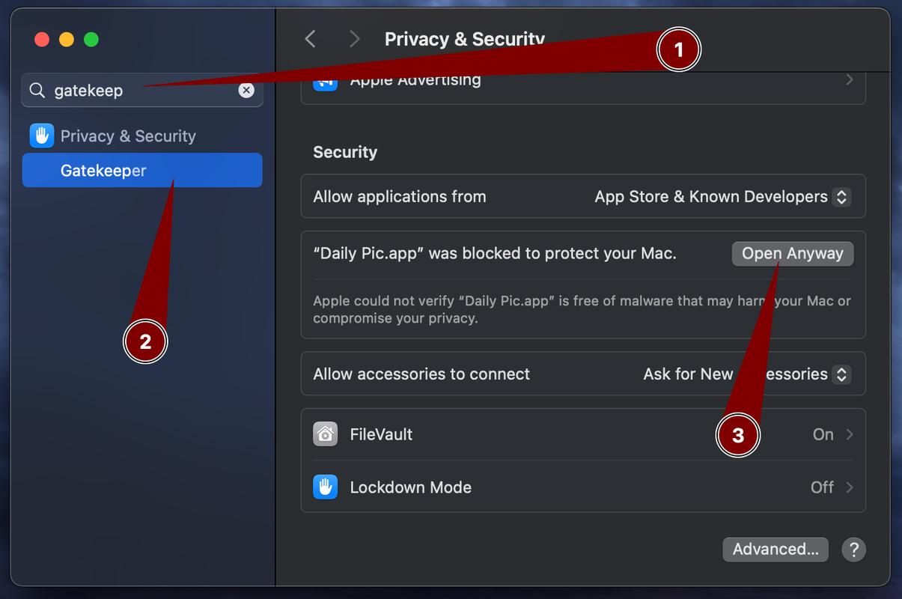Select Privacy & Security sidebar item
The image size is (902, 599).
tap(127, 136)
